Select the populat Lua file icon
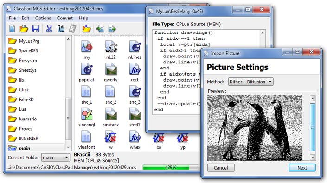 pyautogui.click(x=87, y=69)
